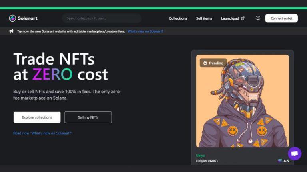Click the Solanart brand name text

28,18
